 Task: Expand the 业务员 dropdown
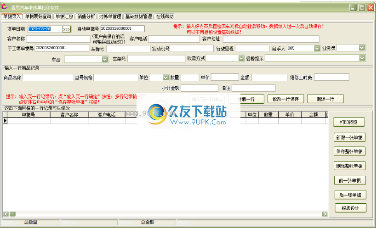[362, 48]
